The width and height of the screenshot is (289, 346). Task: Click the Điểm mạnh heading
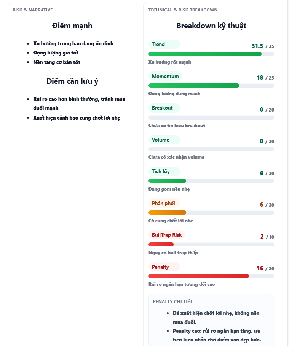(72, 26)
